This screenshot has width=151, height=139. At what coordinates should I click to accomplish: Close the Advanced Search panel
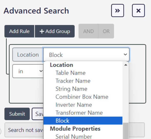138,10
